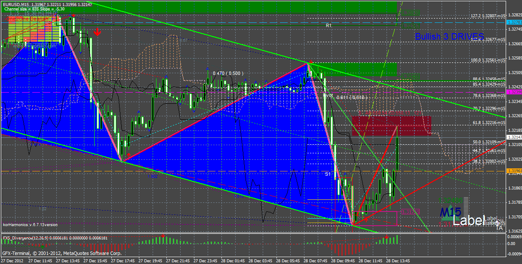
Task: Click the large white 'Label' text object
Action: point(469,221)
